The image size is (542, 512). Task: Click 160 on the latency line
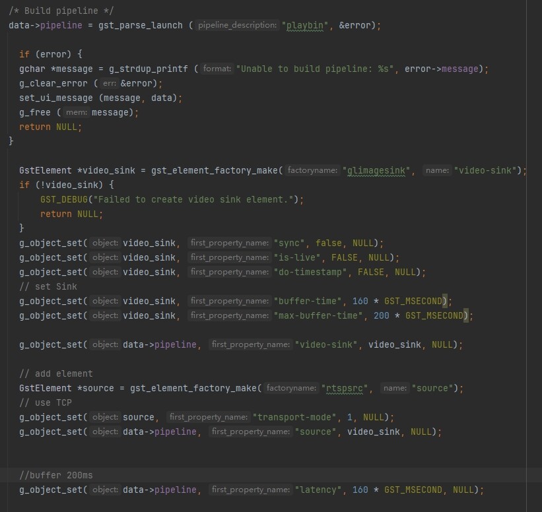coord(360,490)
